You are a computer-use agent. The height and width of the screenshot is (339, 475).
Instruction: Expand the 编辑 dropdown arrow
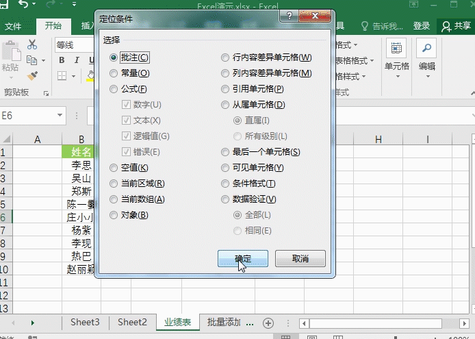click(x=428, y=77)
